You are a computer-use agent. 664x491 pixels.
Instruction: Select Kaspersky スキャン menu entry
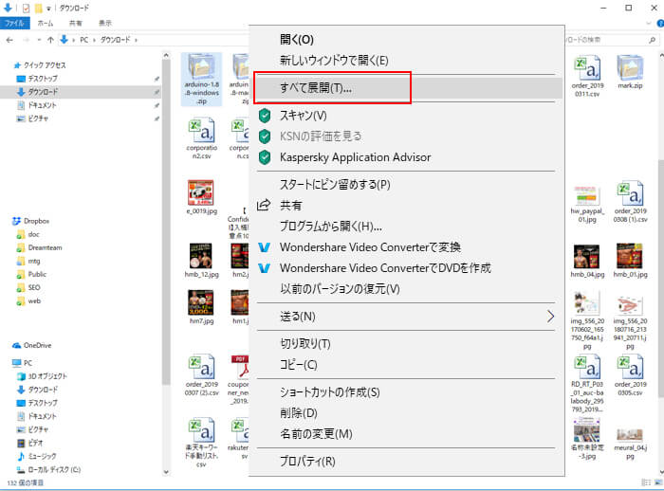click(x=302, y=115)
